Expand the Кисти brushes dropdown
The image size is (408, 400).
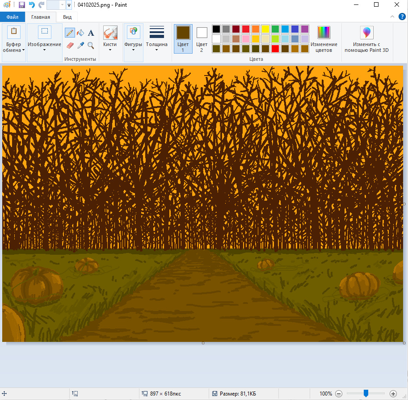click(x=110, y=39)
